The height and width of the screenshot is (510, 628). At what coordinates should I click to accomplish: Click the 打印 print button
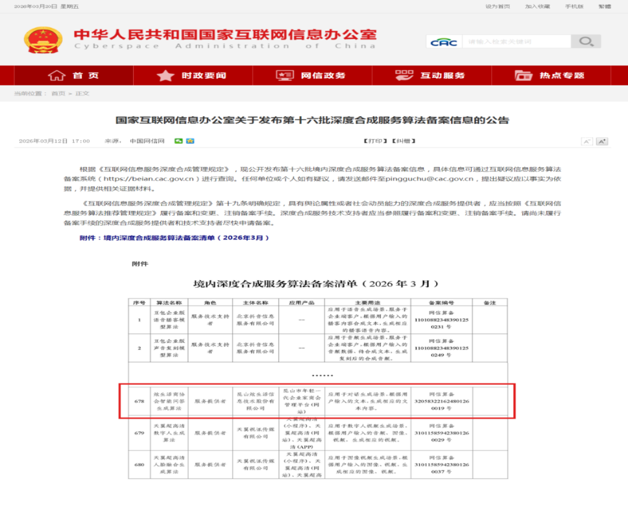click(x=375, y=141)
